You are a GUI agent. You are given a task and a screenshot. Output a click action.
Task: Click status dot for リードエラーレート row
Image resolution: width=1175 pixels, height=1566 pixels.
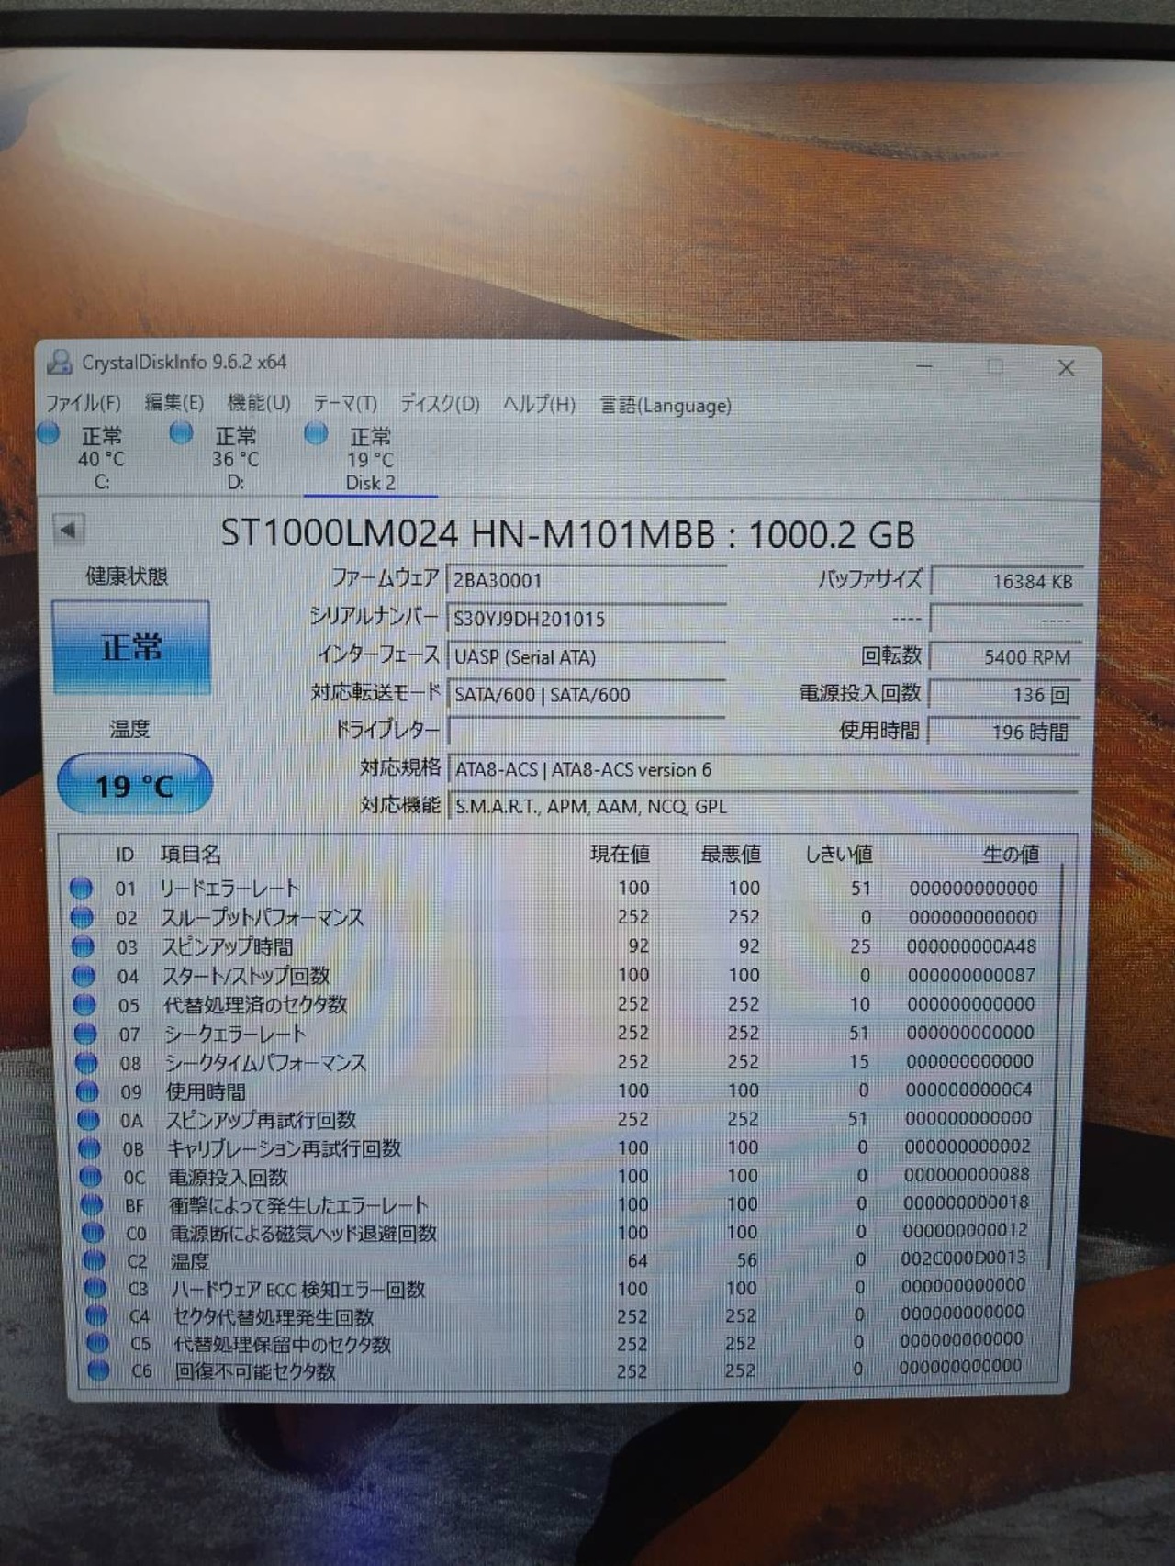pos(82,888)
